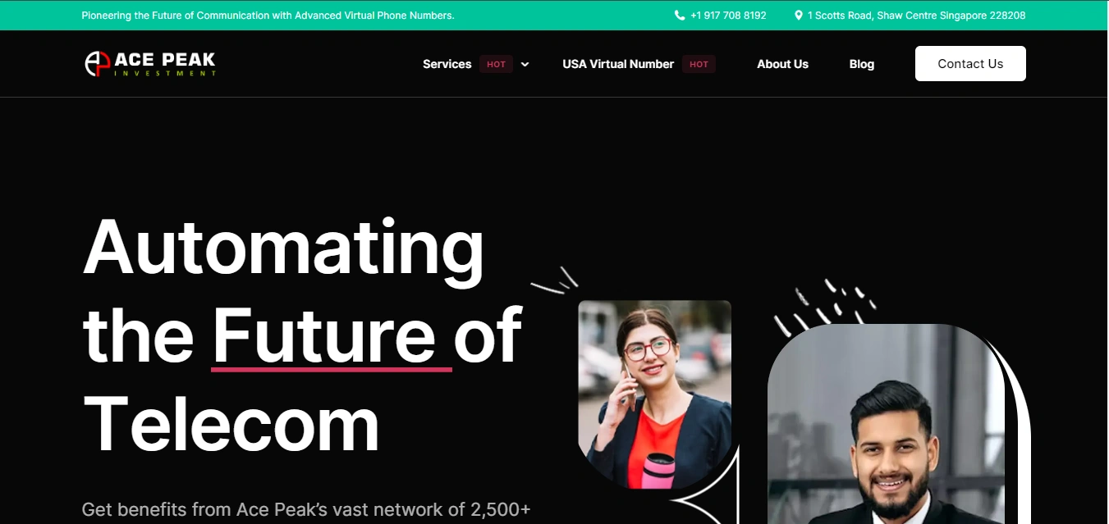Click the white sparkle doodle above woman photo

tap(555, 280)
